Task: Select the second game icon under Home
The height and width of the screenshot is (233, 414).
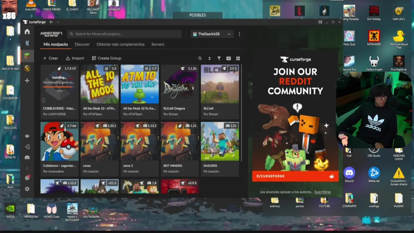Action: (27, 43)
